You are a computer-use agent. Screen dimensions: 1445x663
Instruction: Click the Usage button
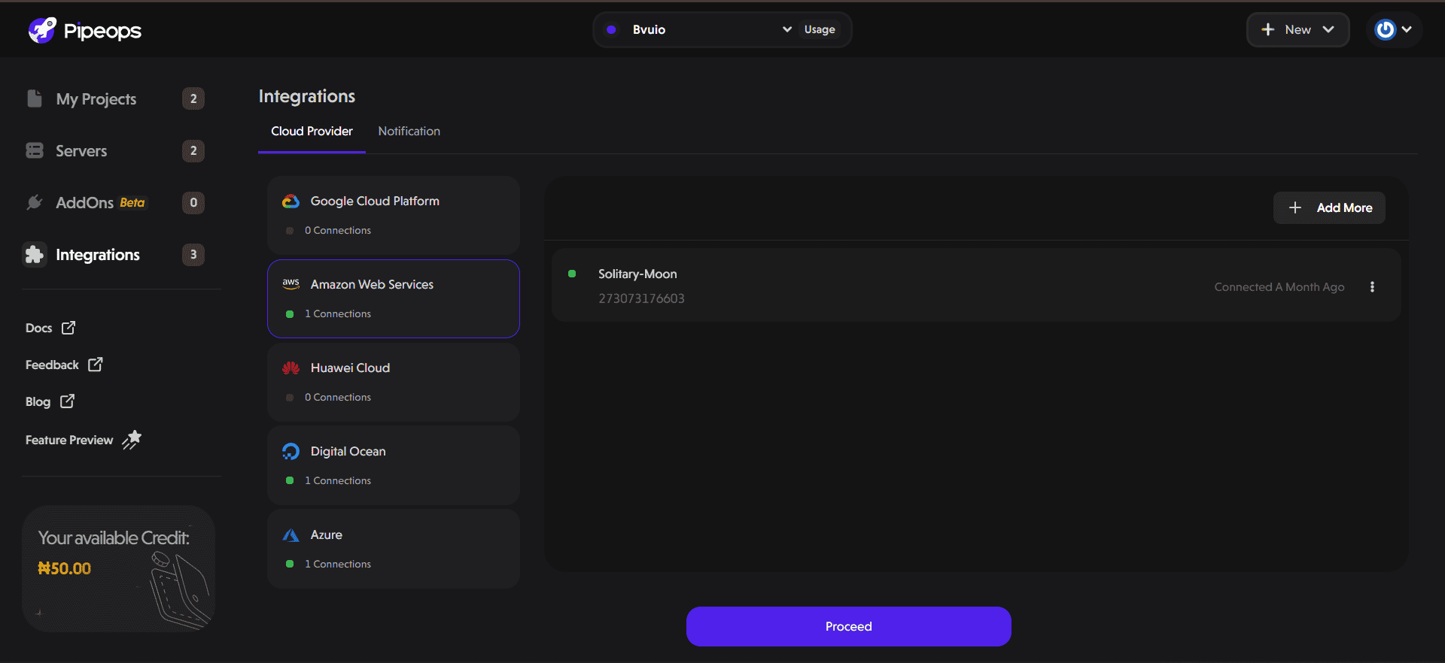(x=820, y=29)
